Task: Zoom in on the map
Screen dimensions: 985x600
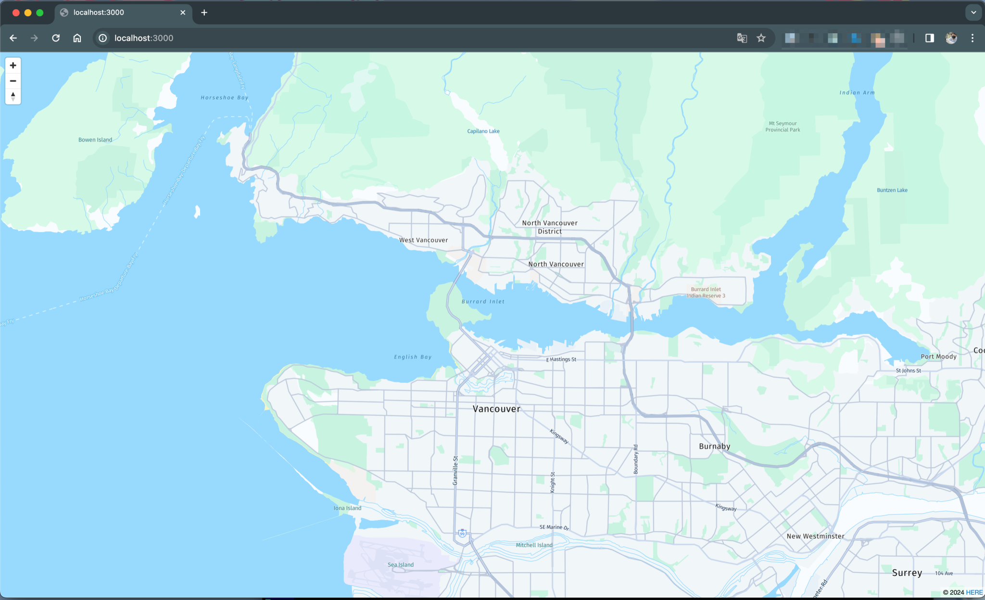Action: [13, 65]
